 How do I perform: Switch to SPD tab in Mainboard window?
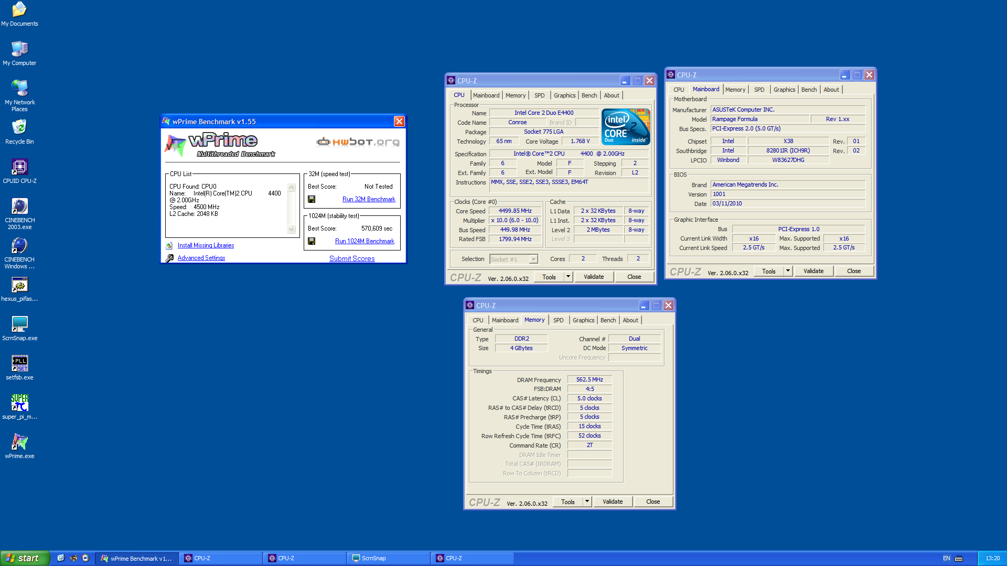pyautogui.click(x=759, y=90)
